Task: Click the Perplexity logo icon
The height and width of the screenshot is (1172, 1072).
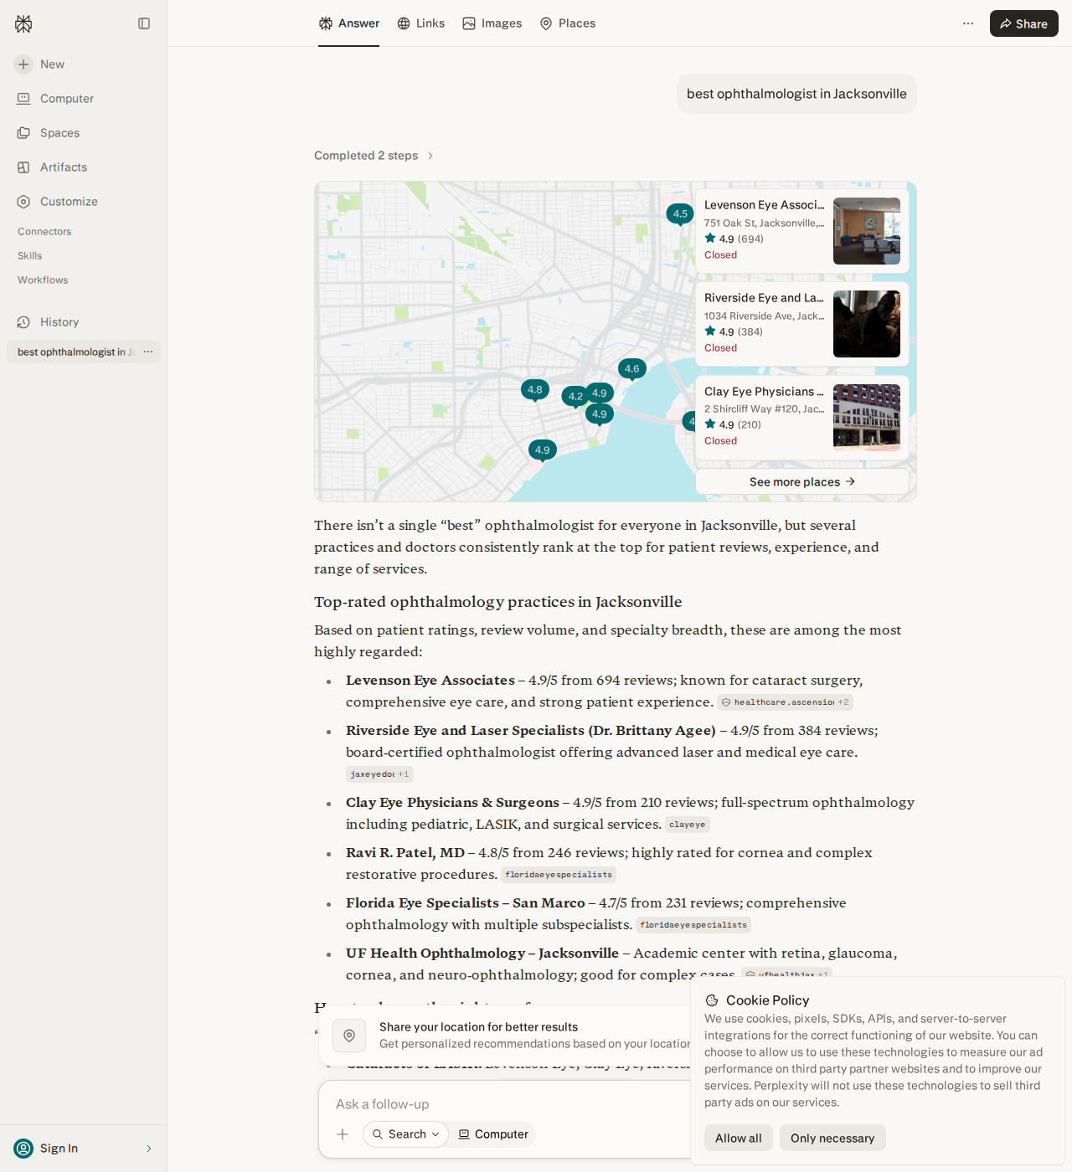Action: [x=23, y=23]
